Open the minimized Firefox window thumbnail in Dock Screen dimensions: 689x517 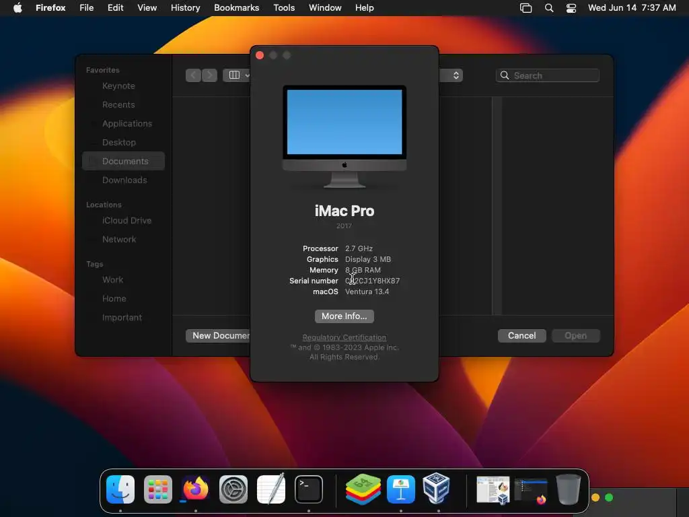(531, 490)
